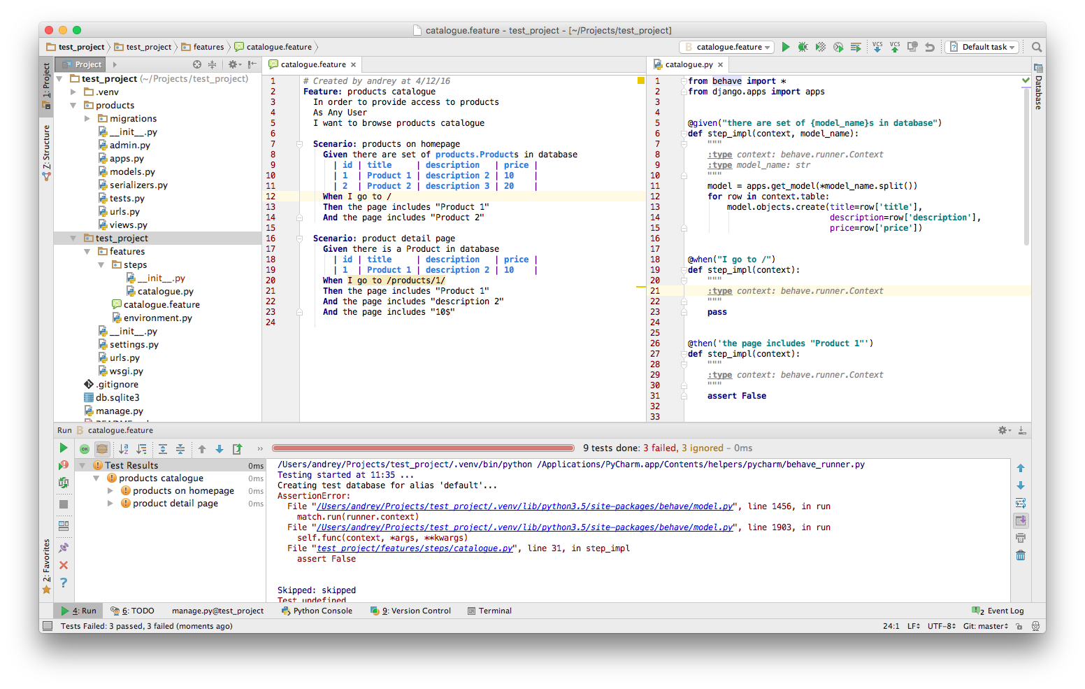
Task: Click the VCS update project icon
Action: (877, 47)
